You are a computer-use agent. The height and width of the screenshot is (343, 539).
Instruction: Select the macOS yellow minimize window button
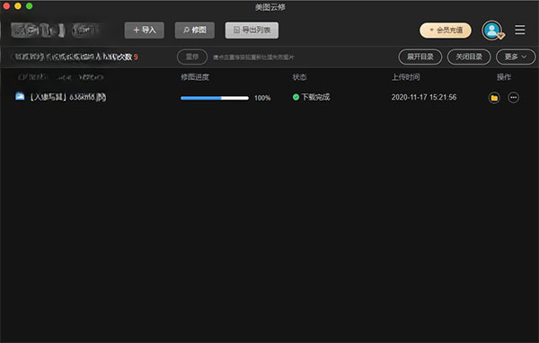[x=18, y=6]
